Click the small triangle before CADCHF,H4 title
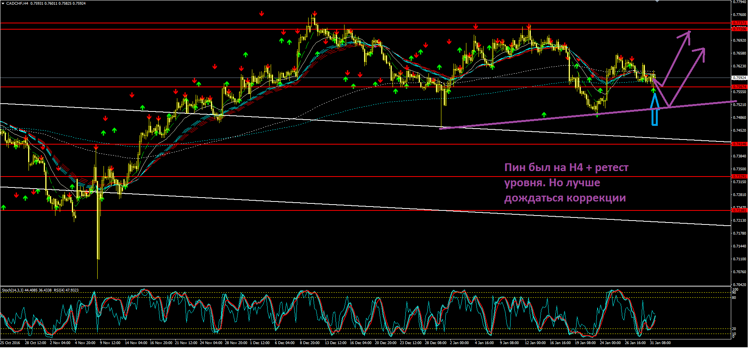Image resolution: width=748 pixels, height=348 pixels. [x=3, y=4]
